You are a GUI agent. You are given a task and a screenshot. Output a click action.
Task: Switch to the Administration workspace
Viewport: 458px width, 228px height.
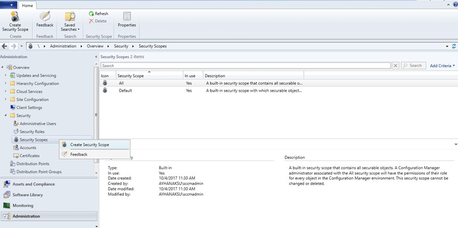(49, 216)
